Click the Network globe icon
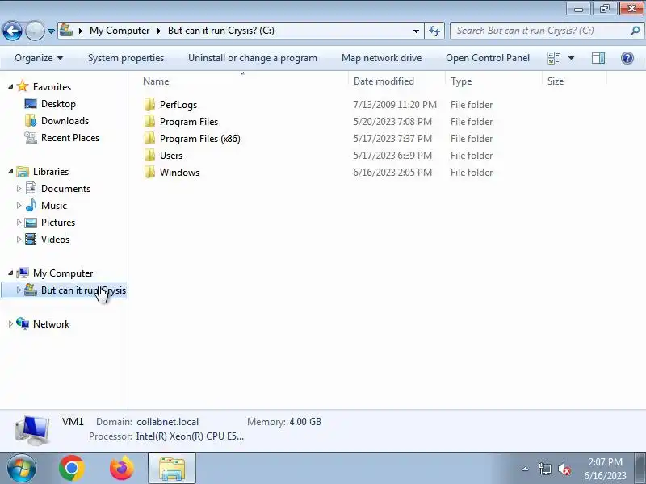The width and height of the screenshot is (646, 484). point(23,323)
